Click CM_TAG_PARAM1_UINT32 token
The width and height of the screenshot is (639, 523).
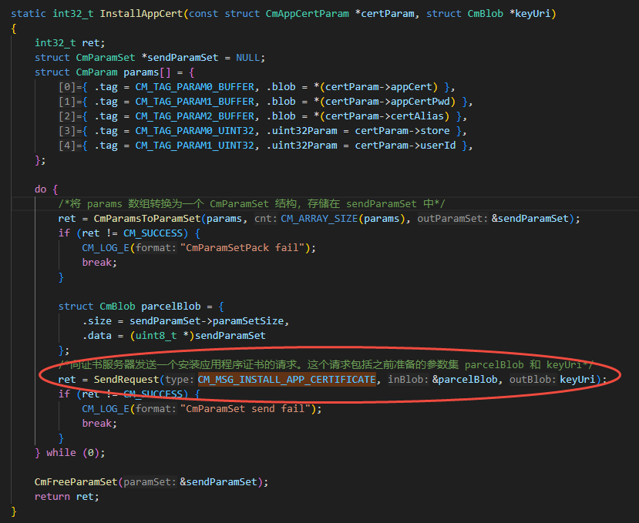pos(195,146)
